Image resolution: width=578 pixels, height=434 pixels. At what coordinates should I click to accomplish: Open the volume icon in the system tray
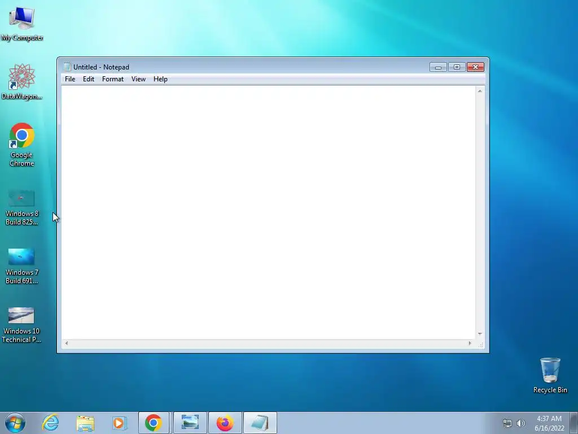coord(521,423)
